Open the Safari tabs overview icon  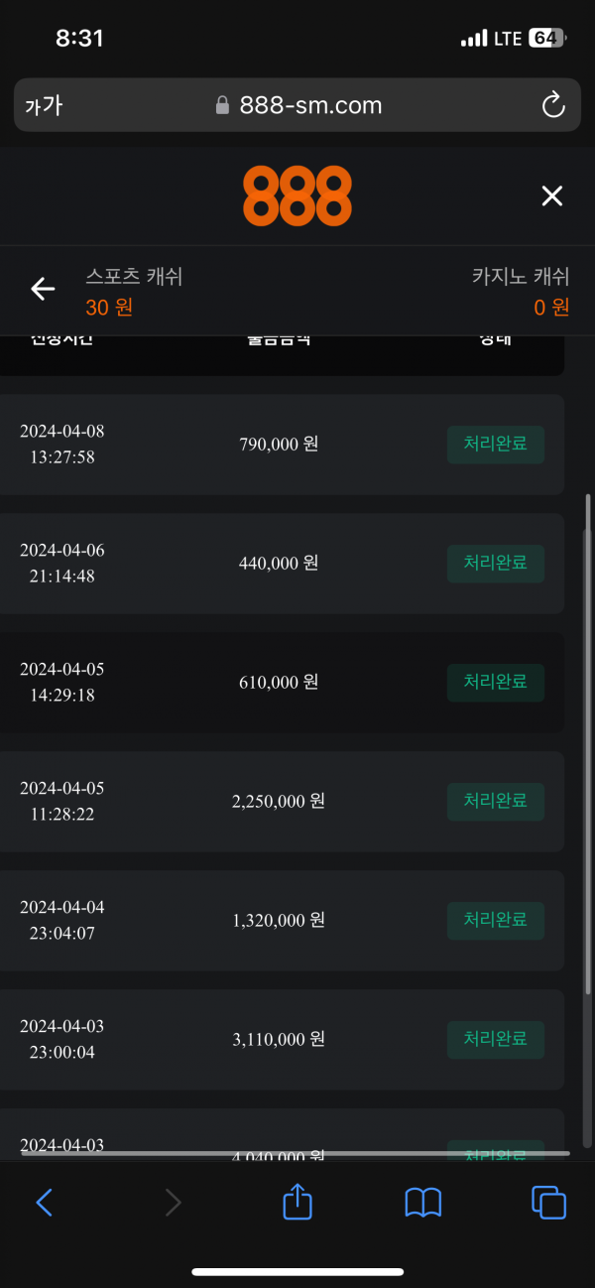coord(548,1203)
